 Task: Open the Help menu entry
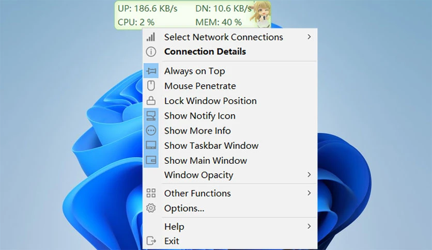tap(230, 226)
